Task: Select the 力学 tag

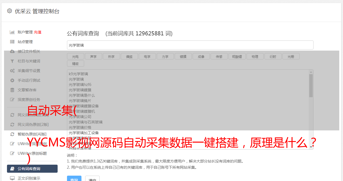Action: click(x=165, y=56)
